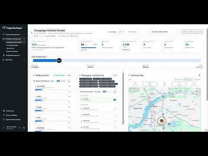
Task: Select Campaign Manager sidebar item
Action: pyautogui.click(x=12, y=45)
